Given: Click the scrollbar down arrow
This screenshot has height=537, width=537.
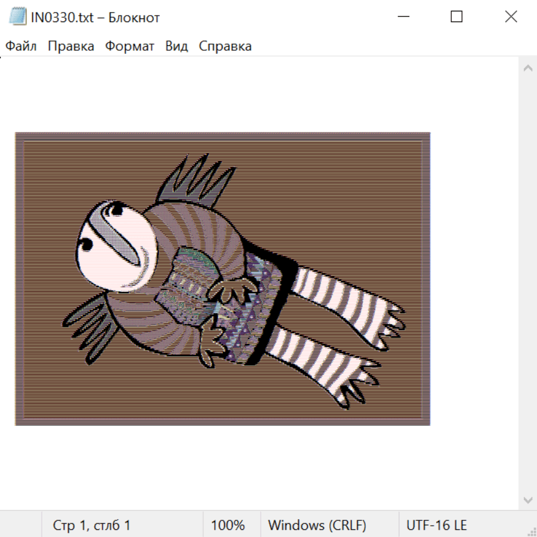Looking at the screenshot, I should [x=527, y=499].
